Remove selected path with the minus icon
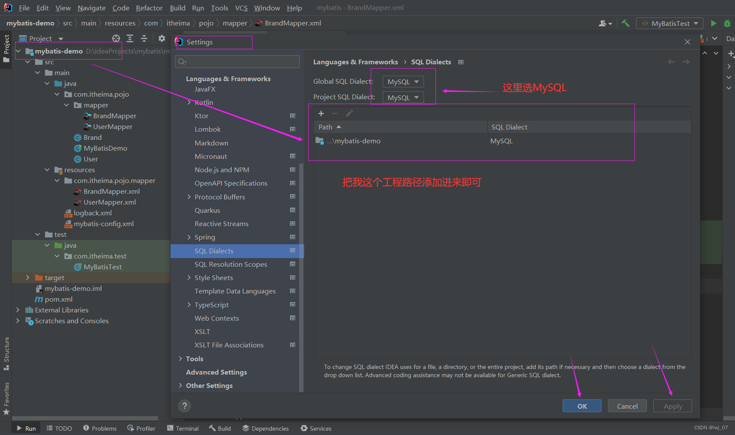Viewport: 735px width, 435px height. pyautogui.click(x=335, y=113)
